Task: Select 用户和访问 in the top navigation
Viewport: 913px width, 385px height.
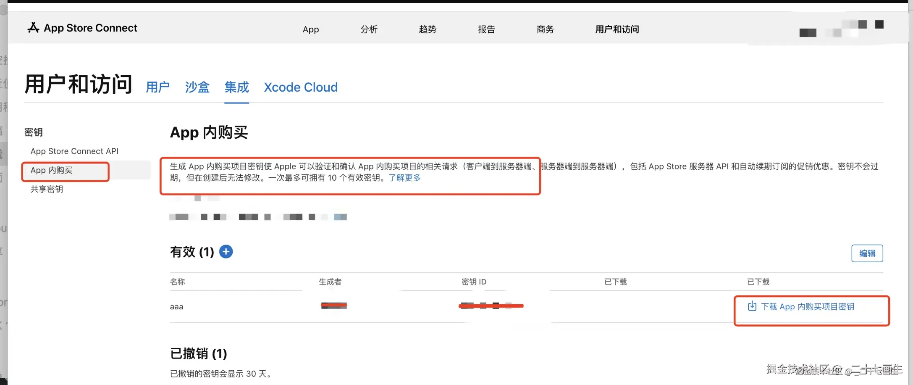Action: (x=617, y=29)
